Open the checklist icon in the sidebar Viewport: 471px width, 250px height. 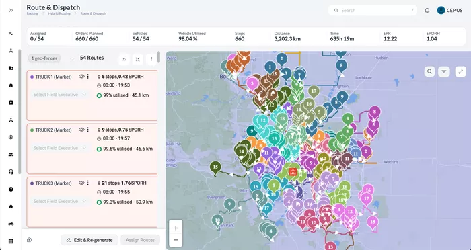[x=11, y=34]
